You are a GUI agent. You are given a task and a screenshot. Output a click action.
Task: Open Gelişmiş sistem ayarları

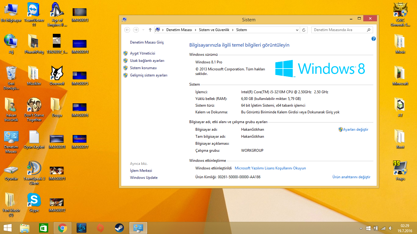[x=149, y=75]
